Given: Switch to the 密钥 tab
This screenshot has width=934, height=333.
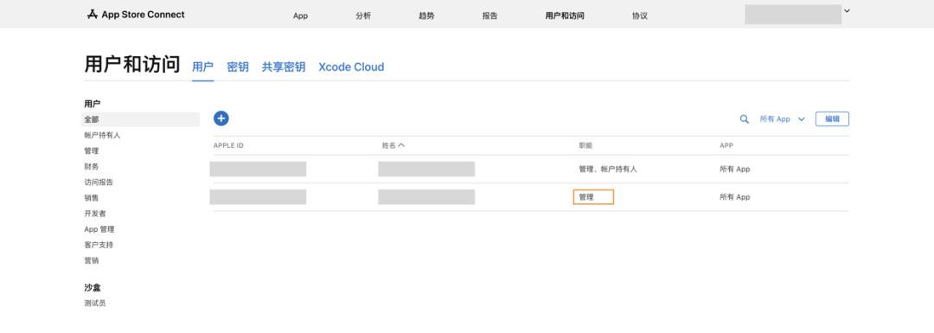Looking at the screenshot, I should tap(238, 67).
